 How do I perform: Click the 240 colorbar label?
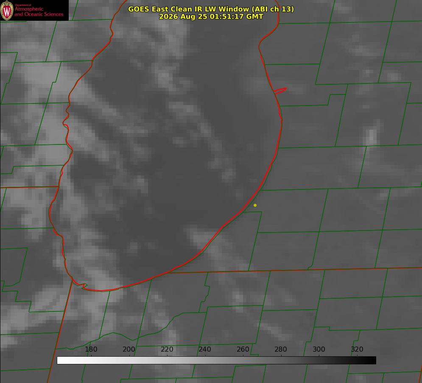point(205,349)
